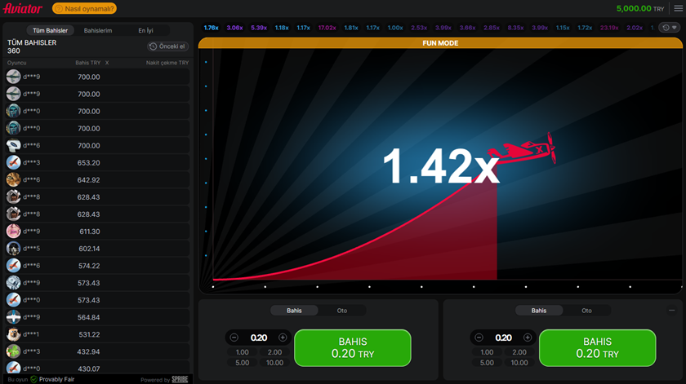Select Bahis mode in left panel
The width and height of the screenshot is (686, 384).
(x=294, y=311)
